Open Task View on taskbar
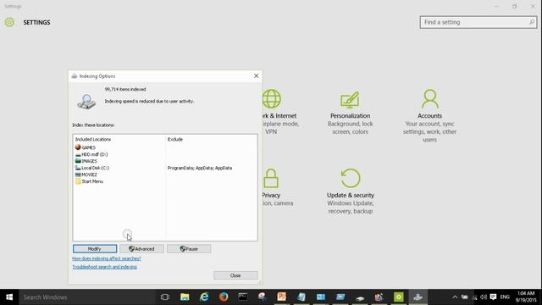The image size is (542, 305). point(165,297)
